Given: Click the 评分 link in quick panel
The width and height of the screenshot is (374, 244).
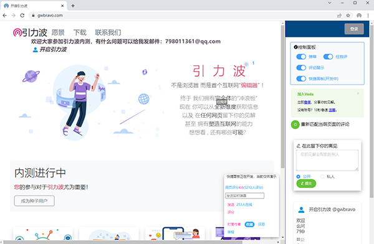Looking at the screenshot, I should (x=231, y=212).
